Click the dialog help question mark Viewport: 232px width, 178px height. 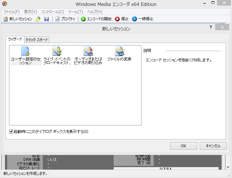211,27
